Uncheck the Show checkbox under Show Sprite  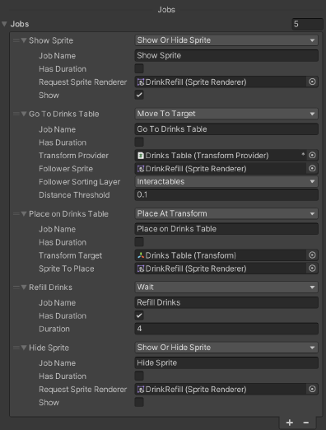click(x=139, y=95)
